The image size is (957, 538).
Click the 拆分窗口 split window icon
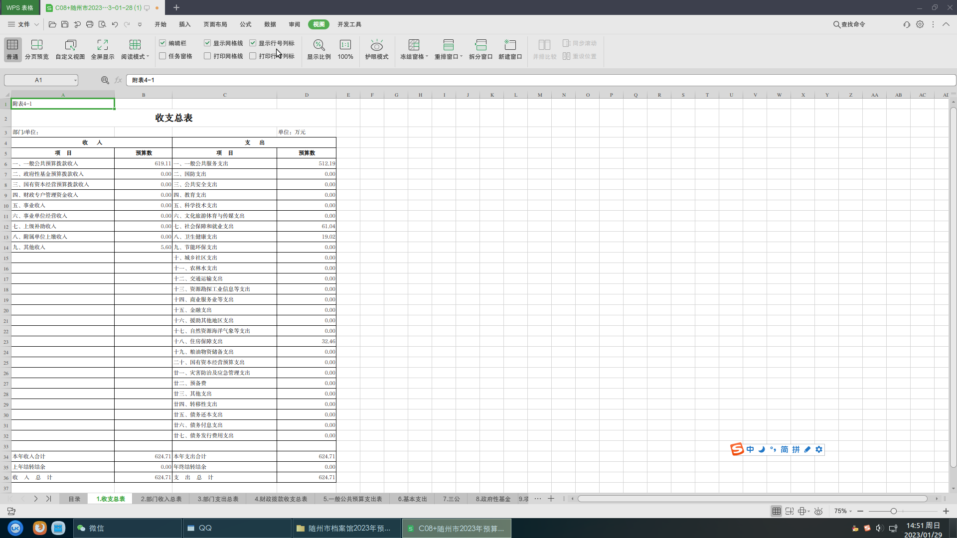[480, 45]
